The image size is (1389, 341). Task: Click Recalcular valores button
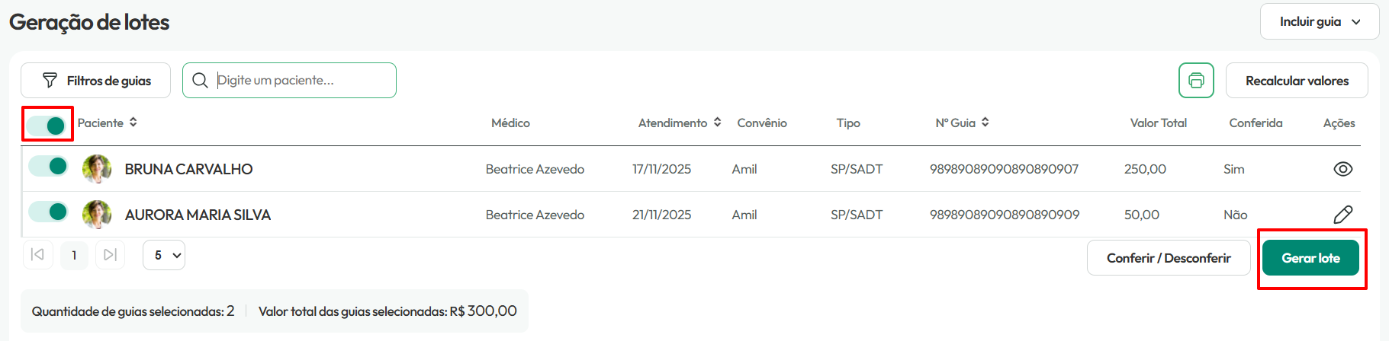point(1297,81)
